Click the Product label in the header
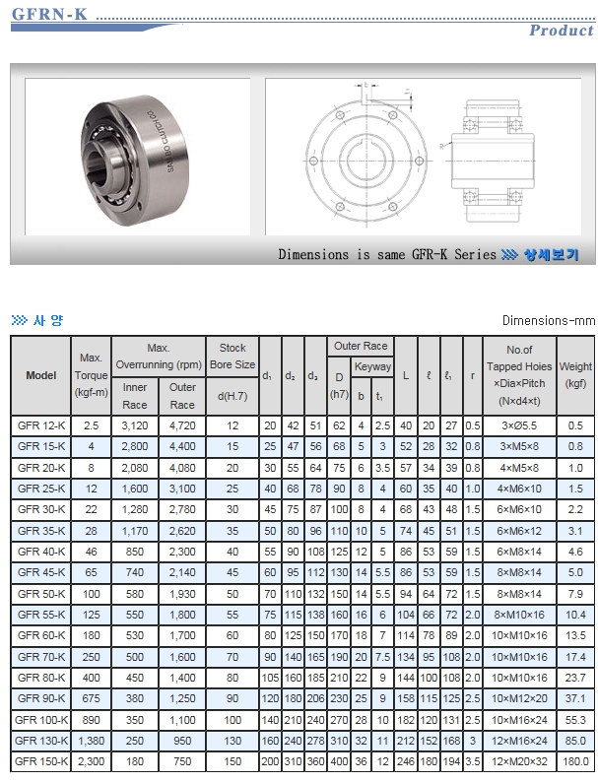598x783 pixels. 561,31
